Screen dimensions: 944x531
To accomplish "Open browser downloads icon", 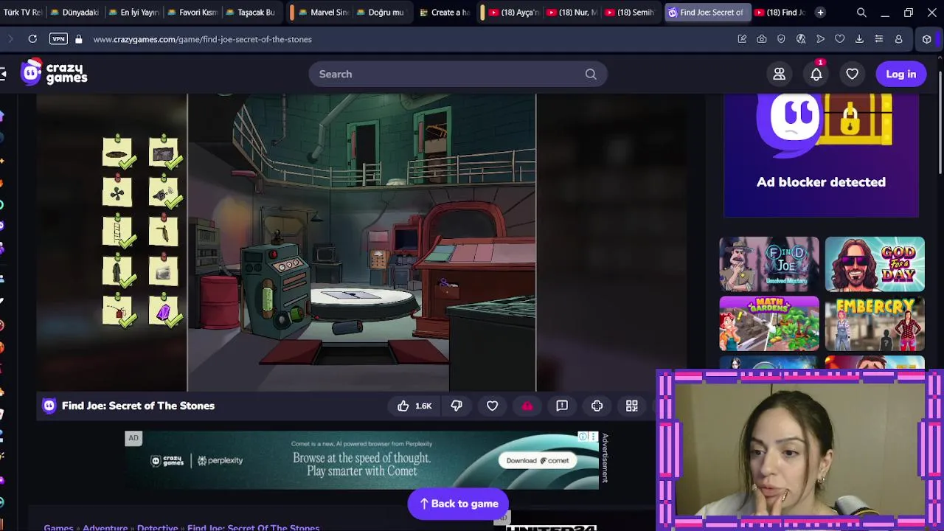I will [859, 39].
